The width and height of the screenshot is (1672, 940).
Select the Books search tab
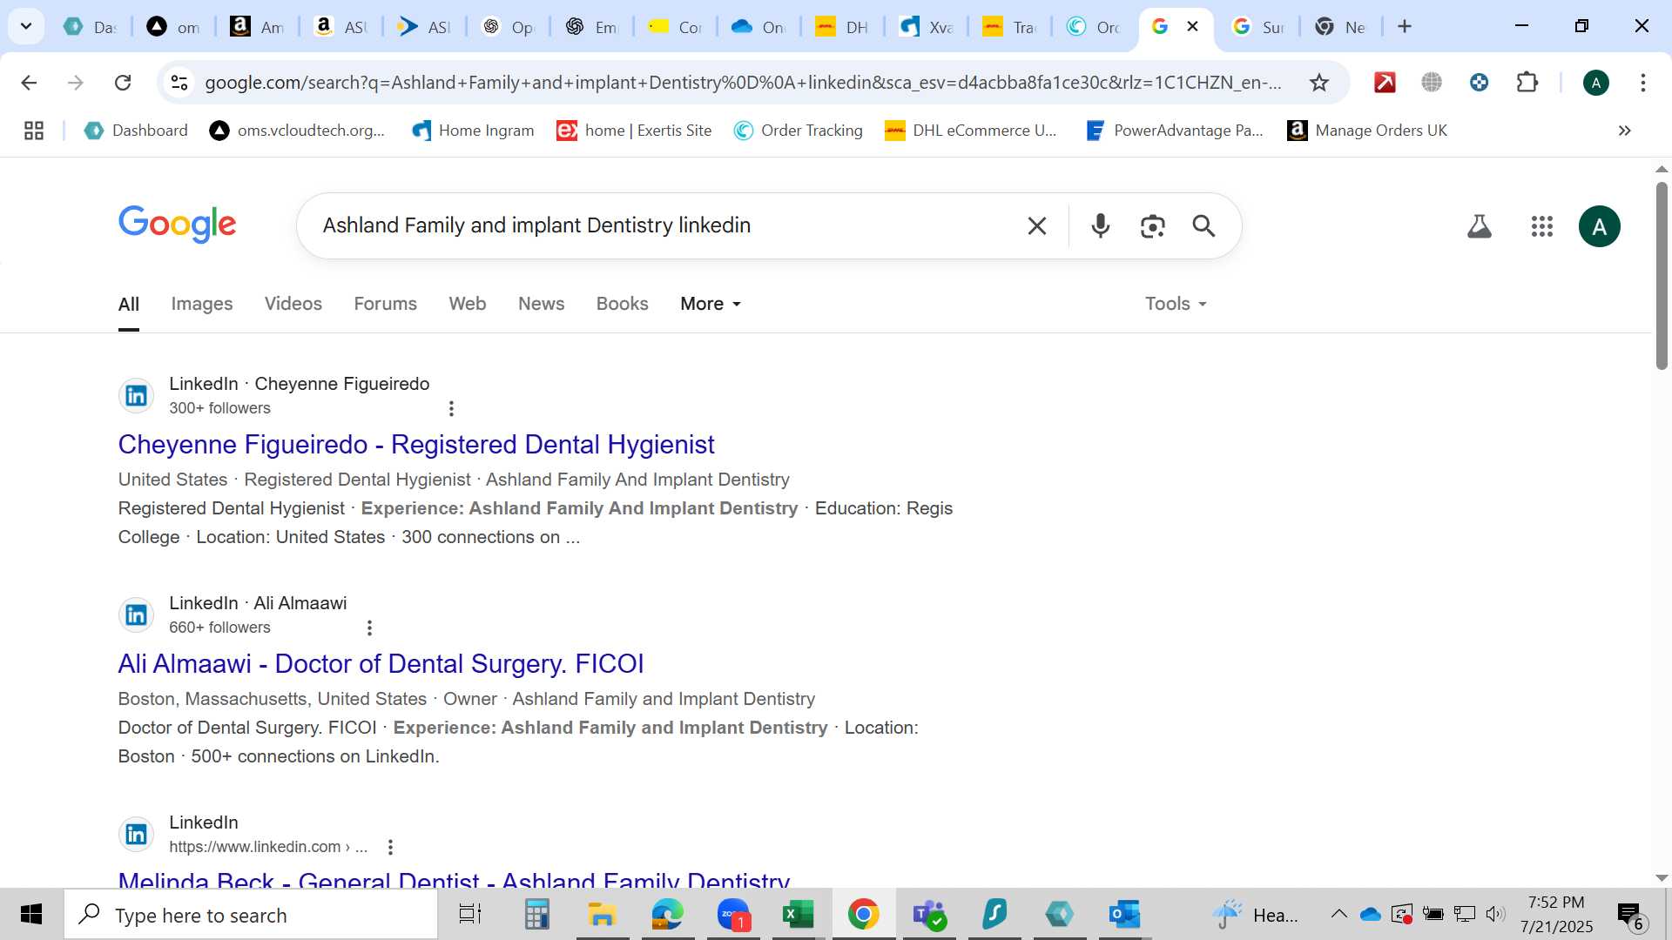(622, 304)
